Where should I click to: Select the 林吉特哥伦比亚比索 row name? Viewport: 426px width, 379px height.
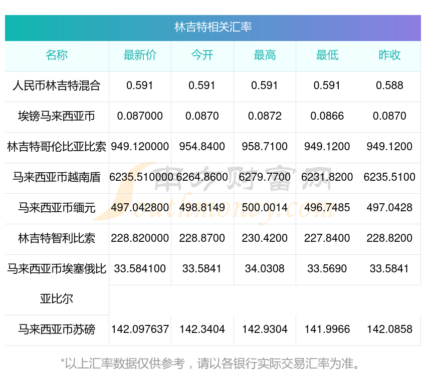coord(57,147)
